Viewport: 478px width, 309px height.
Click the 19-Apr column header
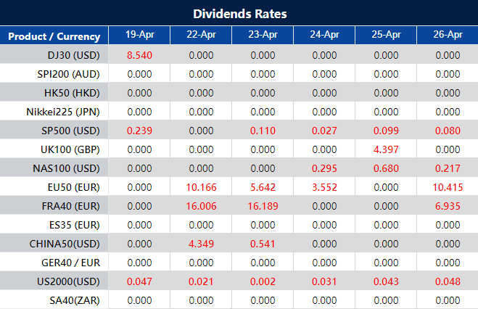click(x=139, y=36)
